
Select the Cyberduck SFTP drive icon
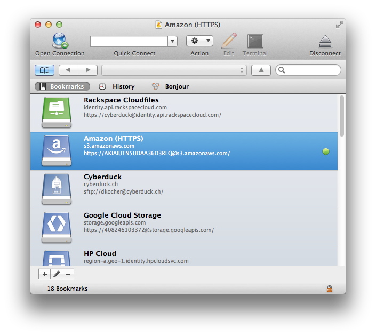point(57,189)
